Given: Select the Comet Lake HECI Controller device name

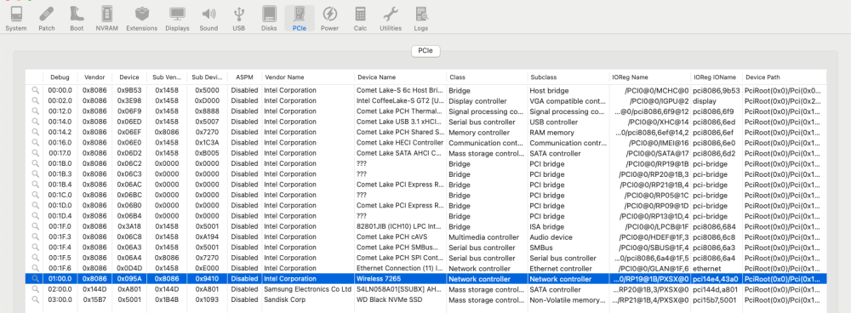Looking at the screenshot, I should 400,143.
